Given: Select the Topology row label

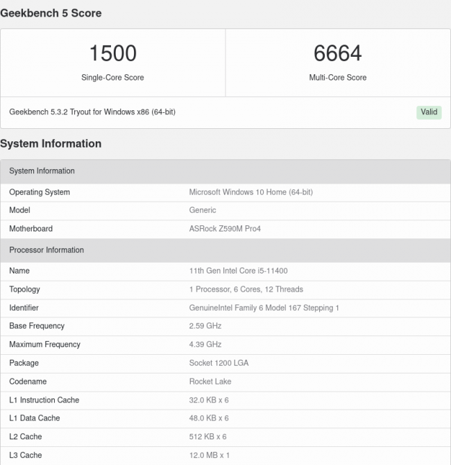Looking at the screenshot, I should click(24, 289).
